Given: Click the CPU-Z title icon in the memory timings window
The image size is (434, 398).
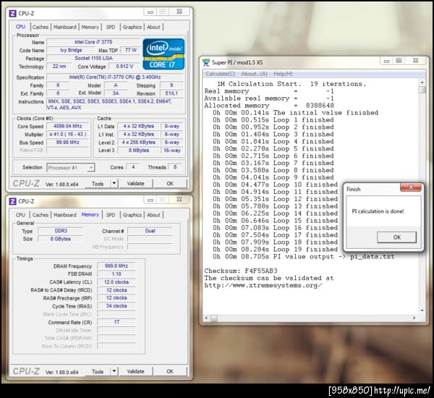Looking at the screenshot, I should tap(12, 200).
